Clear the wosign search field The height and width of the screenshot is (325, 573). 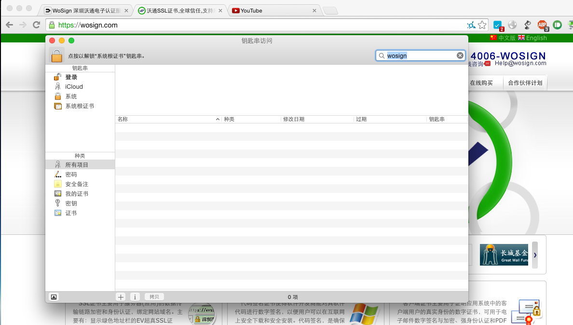pyautogui.click(x=460, y=55)
